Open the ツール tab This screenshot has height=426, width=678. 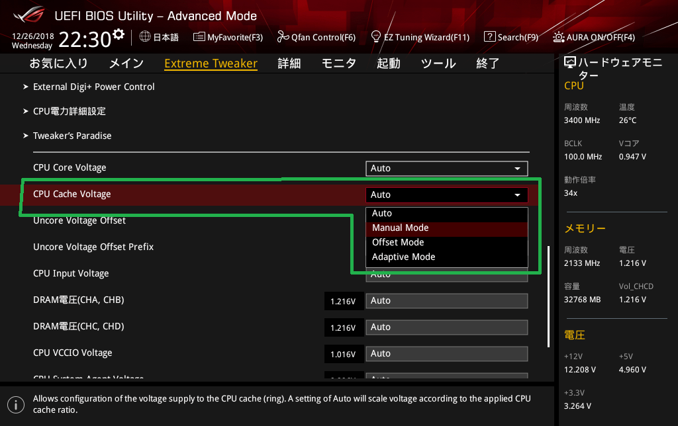(x=438, y=64)
